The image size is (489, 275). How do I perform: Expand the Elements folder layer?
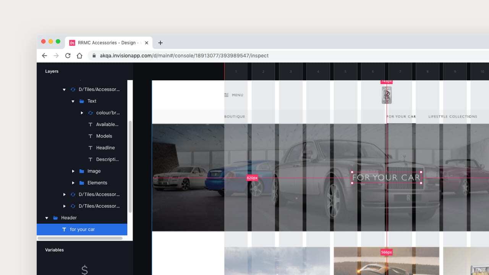click(73, 183)
